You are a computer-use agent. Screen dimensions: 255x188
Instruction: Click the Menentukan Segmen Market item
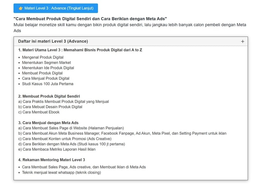coord(46,63)
